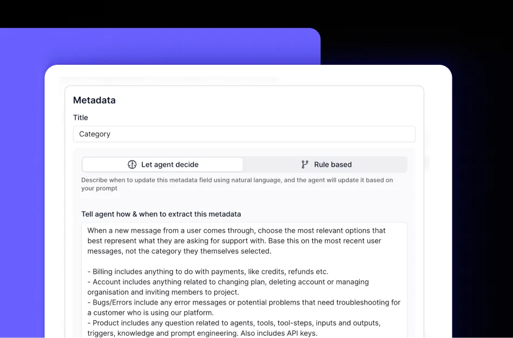Click after the words API keys in prompt
The image size is (513, 338).
(x=318, y=333)
